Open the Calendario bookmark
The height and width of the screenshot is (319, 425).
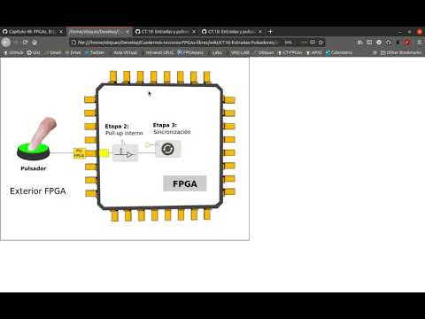tap(339, 52)
